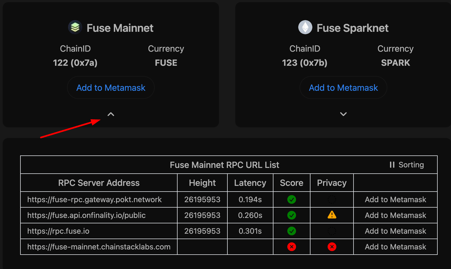Click the Fuse Sparknet Ethereum logo icon

coord(305,27)
